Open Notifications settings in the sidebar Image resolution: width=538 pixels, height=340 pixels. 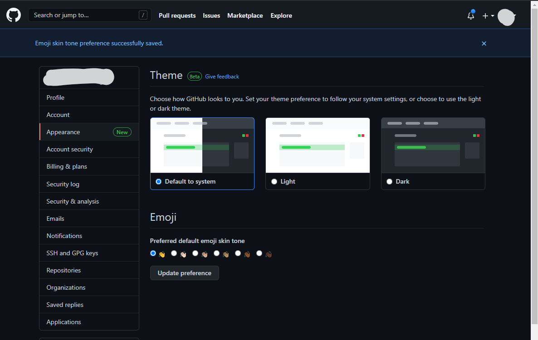coord(89,236)
